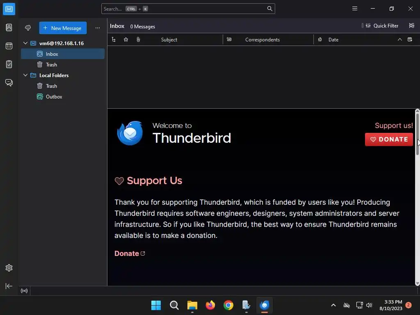Open the Tasks space

coord(9,64)
